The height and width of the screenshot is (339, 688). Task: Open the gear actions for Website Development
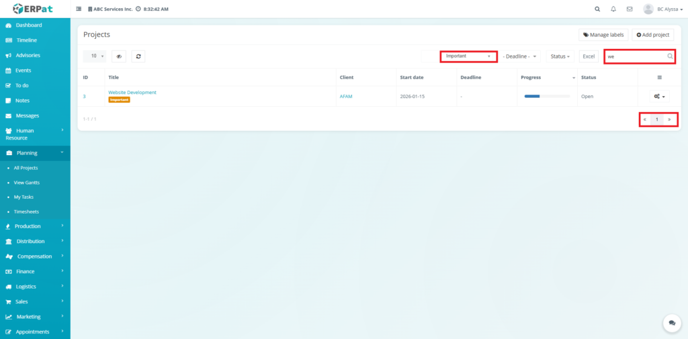coord(660,97)
